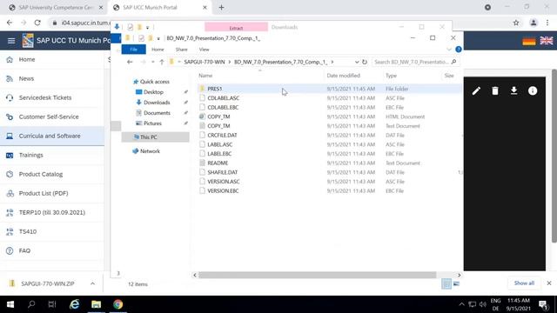Click the Explorer help question mark icon
The image size is (557, 313).
tap(459, 50)
